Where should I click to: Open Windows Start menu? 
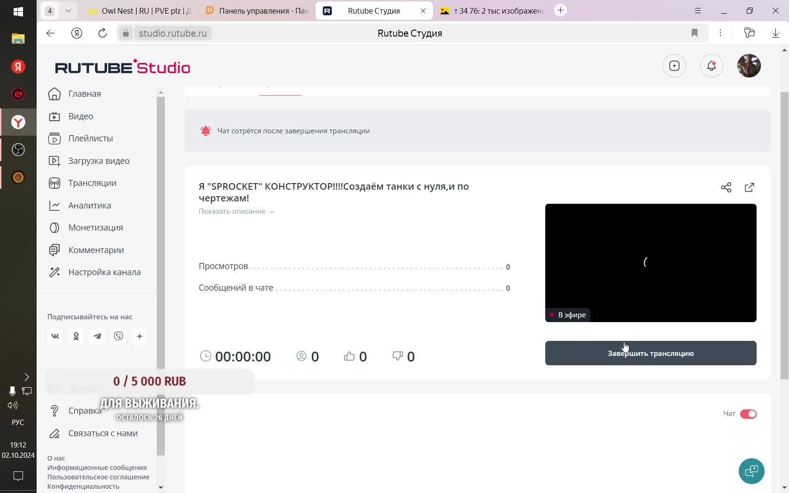click(18, 12)
